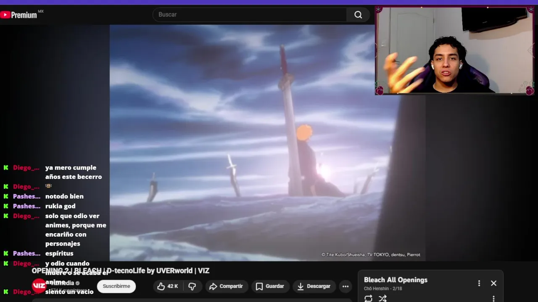The height and width of the screenshot is (302, 538).
Task: Open options menu on the first playlist video
Action: [493, 299]
